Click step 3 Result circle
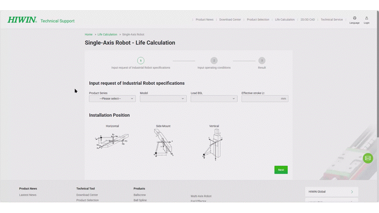 tap(262, 61)
